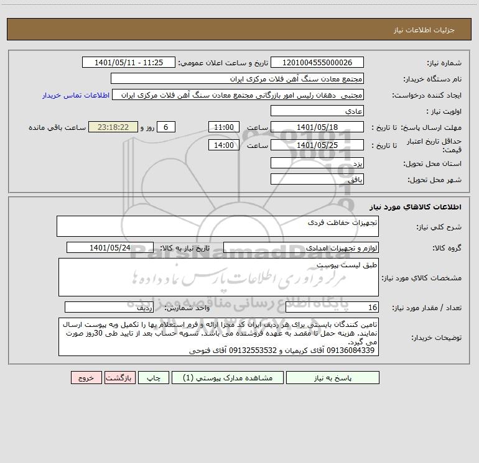Click response deadline date 1401/05/18
The image size is (479, 463).
pyautogui.click(x=317, y=127)
